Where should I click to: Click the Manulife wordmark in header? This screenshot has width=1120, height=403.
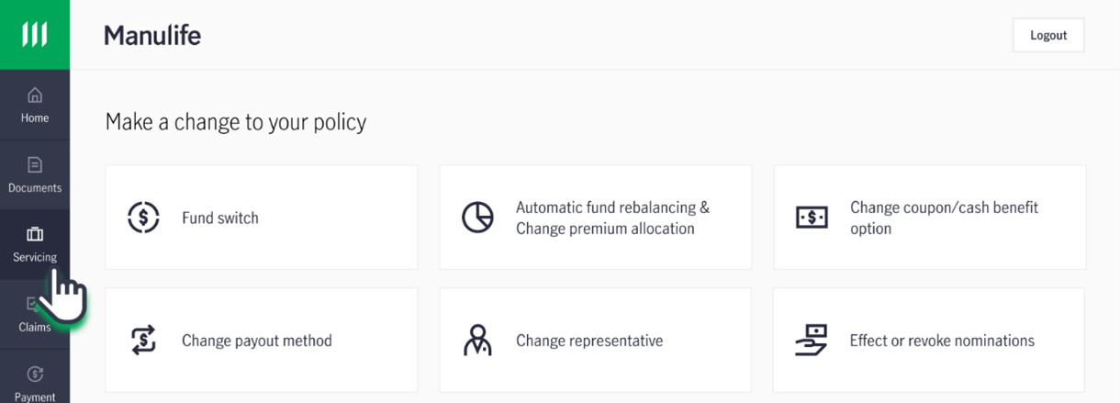152,35
